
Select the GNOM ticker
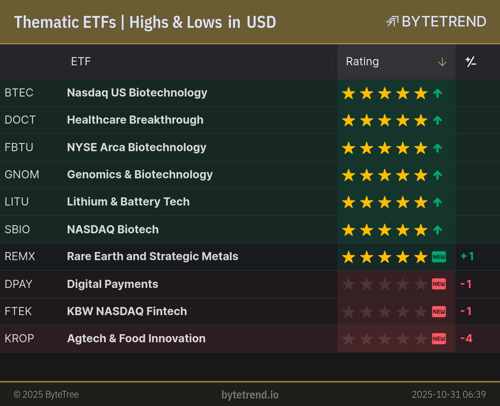click(22, 175)
